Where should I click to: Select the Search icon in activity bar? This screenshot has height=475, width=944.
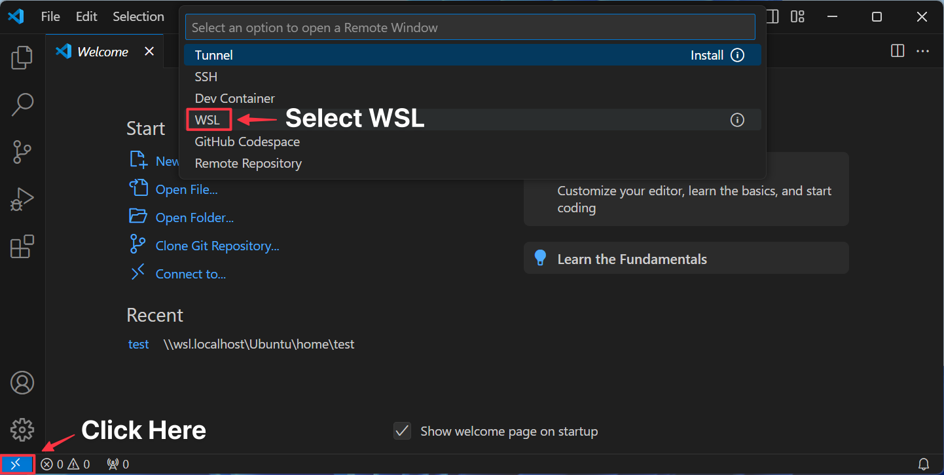click(22, 105)
